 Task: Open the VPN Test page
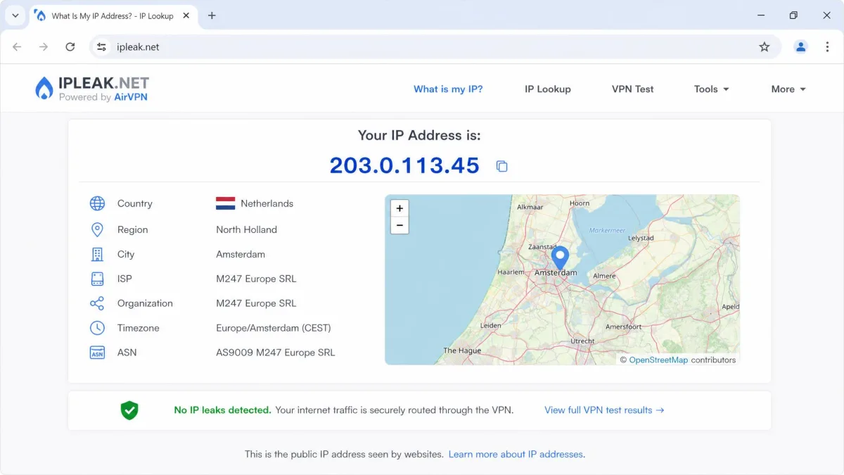coord(633,89)
